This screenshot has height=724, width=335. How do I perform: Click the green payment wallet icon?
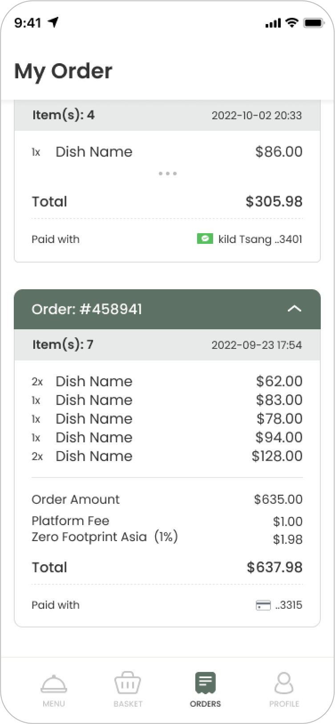(205, 239)
